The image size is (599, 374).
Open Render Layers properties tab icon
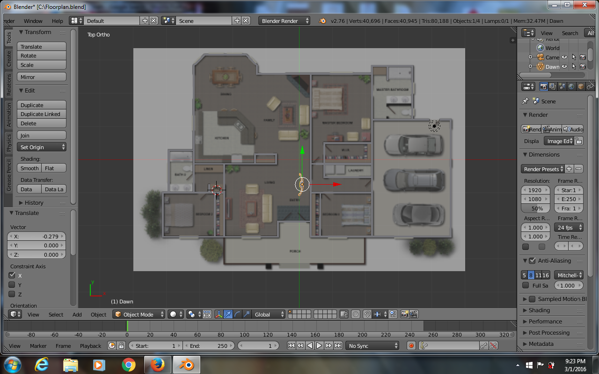[553, 86]
